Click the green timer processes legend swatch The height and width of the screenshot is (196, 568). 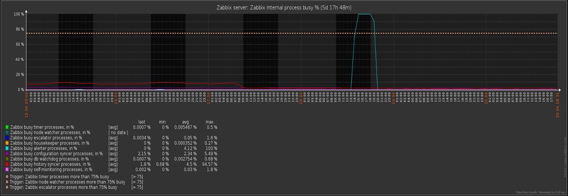(7, 127)
